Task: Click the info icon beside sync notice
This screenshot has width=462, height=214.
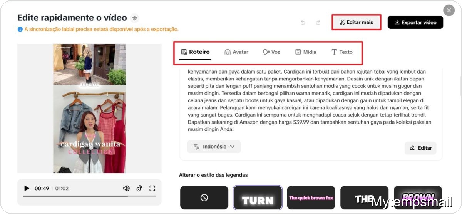Action: [x=20, y=29]
